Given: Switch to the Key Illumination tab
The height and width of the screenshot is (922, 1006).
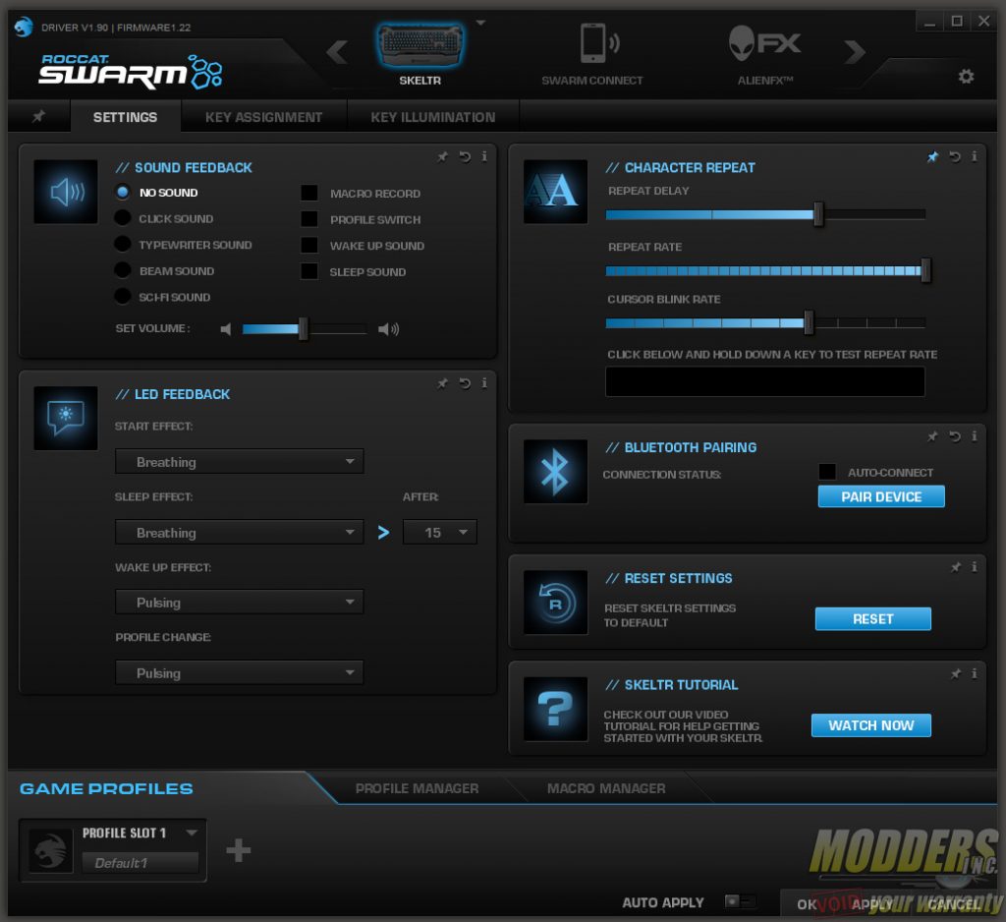Looking at the screenshot, I should click(x=433, y=117).
